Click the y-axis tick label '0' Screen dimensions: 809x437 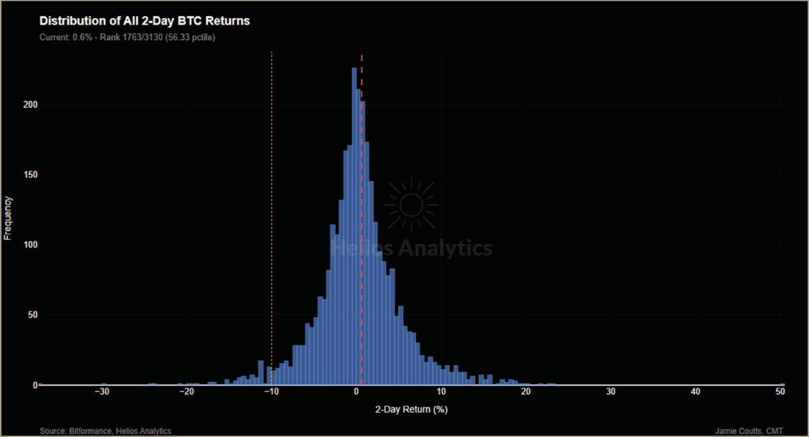click(35, 385)
